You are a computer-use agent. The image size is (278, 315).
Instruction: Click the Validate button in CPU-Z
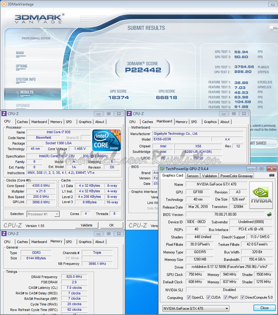coord(87,225)
